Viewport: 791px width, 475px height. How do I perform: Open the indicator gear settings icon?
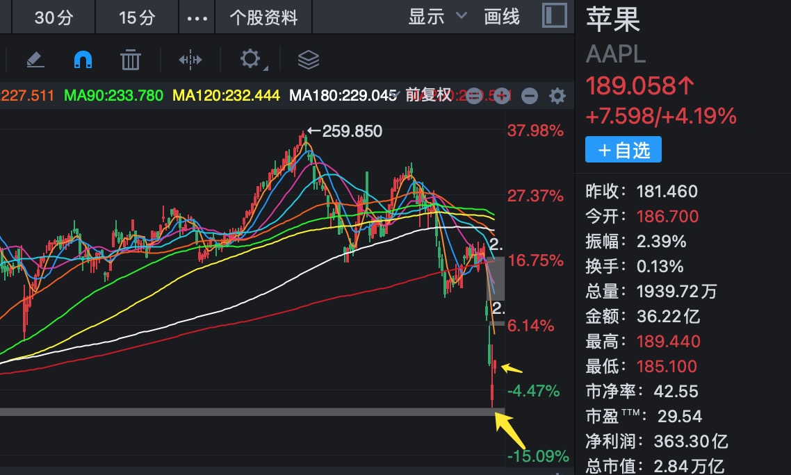point(557,96)
